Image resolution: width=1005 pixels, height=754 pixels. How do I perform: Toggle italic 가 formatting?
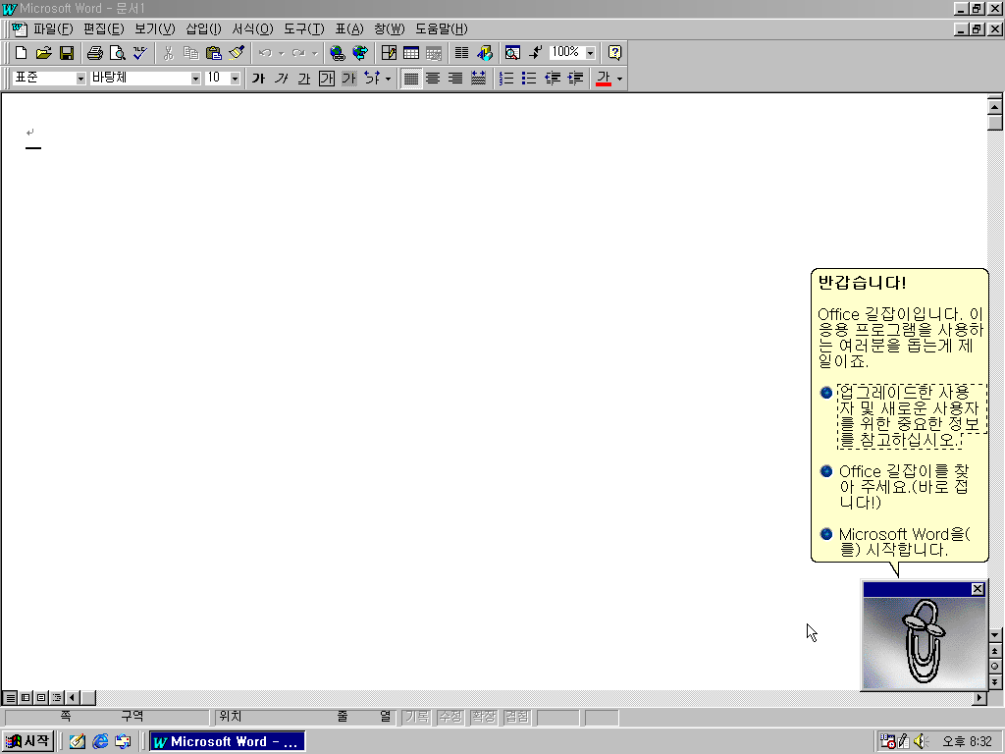click(282, 79)
